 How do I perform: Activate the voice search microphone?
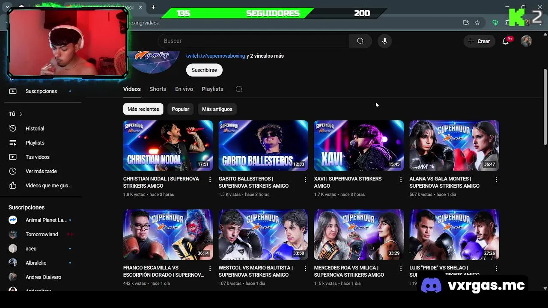pyautogui.click(x=384, y=41)
